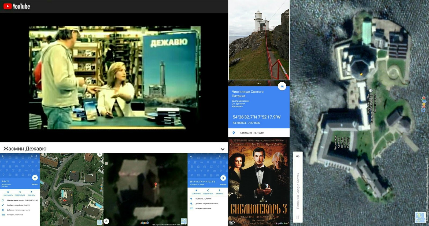Click the red pin on the dark blurry satellite map

coord(156,185)
